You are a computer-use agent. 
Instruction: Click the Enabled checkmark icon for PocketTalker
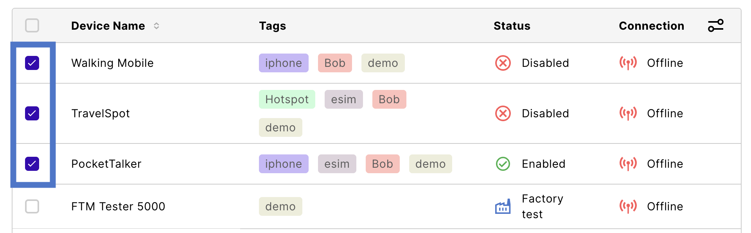click(503, 164)
